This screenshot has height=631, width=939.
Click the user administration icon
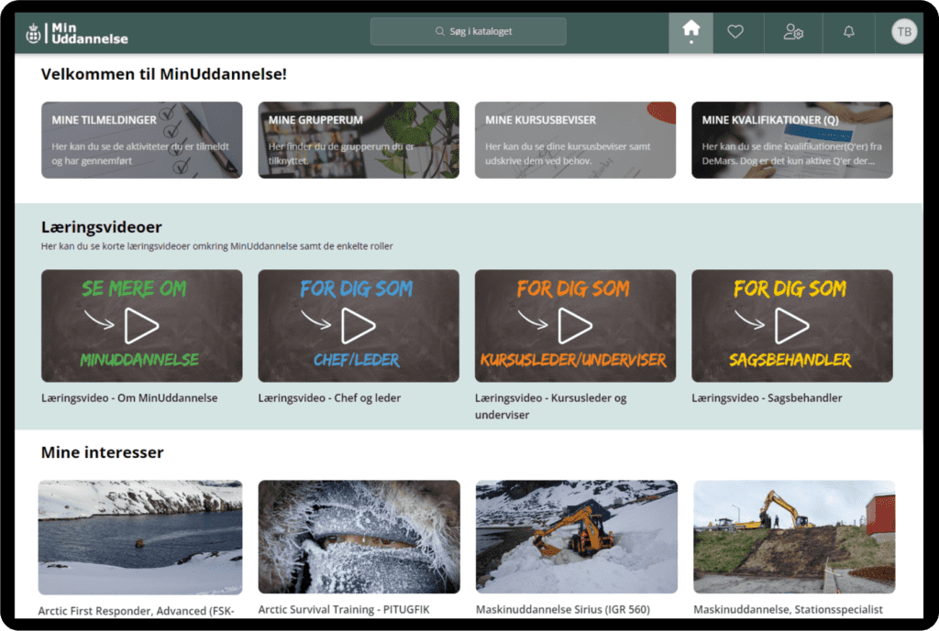(792, 30)
